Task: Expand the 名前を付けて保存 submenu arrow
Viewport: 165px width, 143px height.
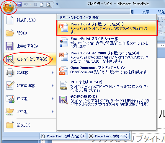Action: [53, 59]
